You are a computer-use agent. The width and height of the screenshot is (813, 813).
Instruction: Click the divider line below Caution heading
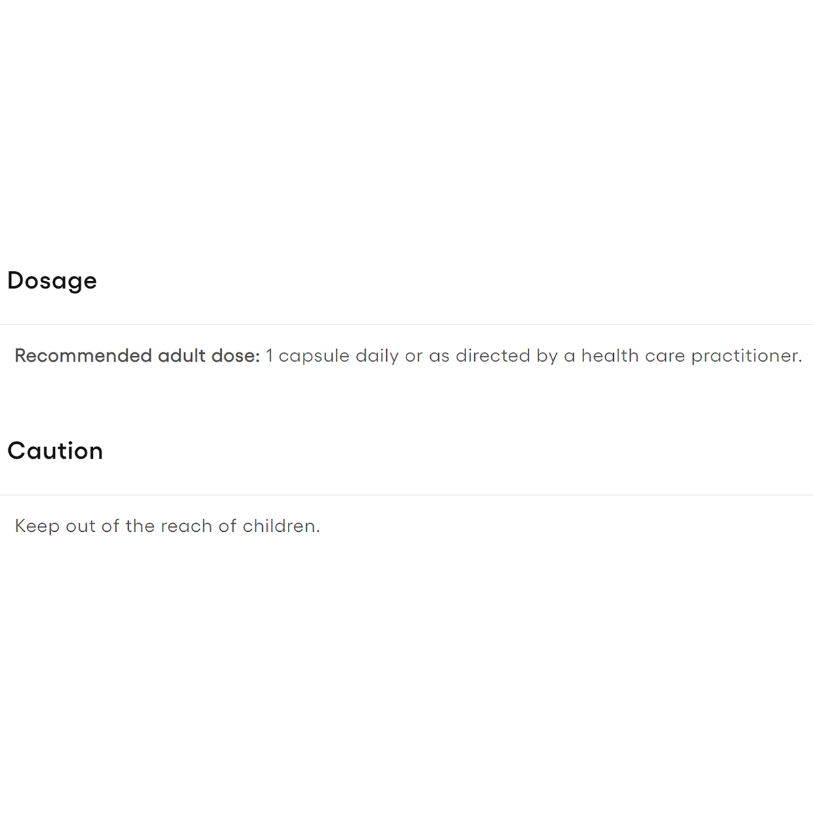[x=406, y=495]
